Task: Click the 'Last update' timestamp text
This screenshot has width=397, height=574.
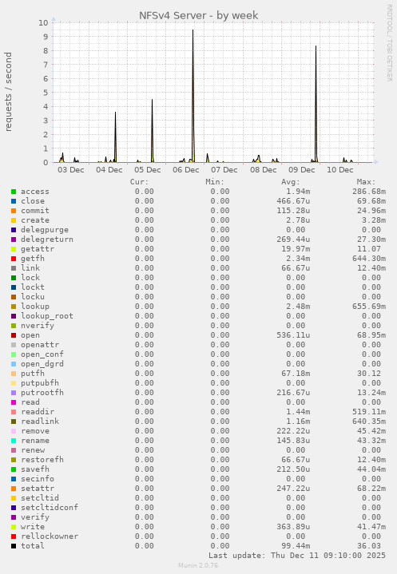Action: pos(297,556)
